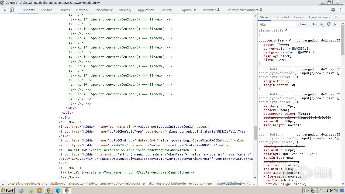Select the hidden input name="ps" node
Viewport: 345px width, 194px height.
[133, 127]
